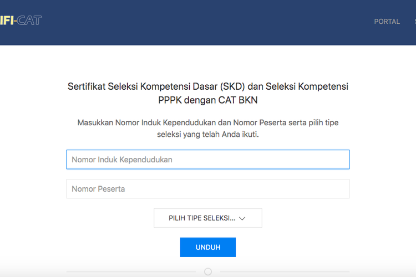Click the PILIH TIPE SELEKSI label text
Image resolution: width=416 pixels, height=277 pixels.
tap(201, 218)
